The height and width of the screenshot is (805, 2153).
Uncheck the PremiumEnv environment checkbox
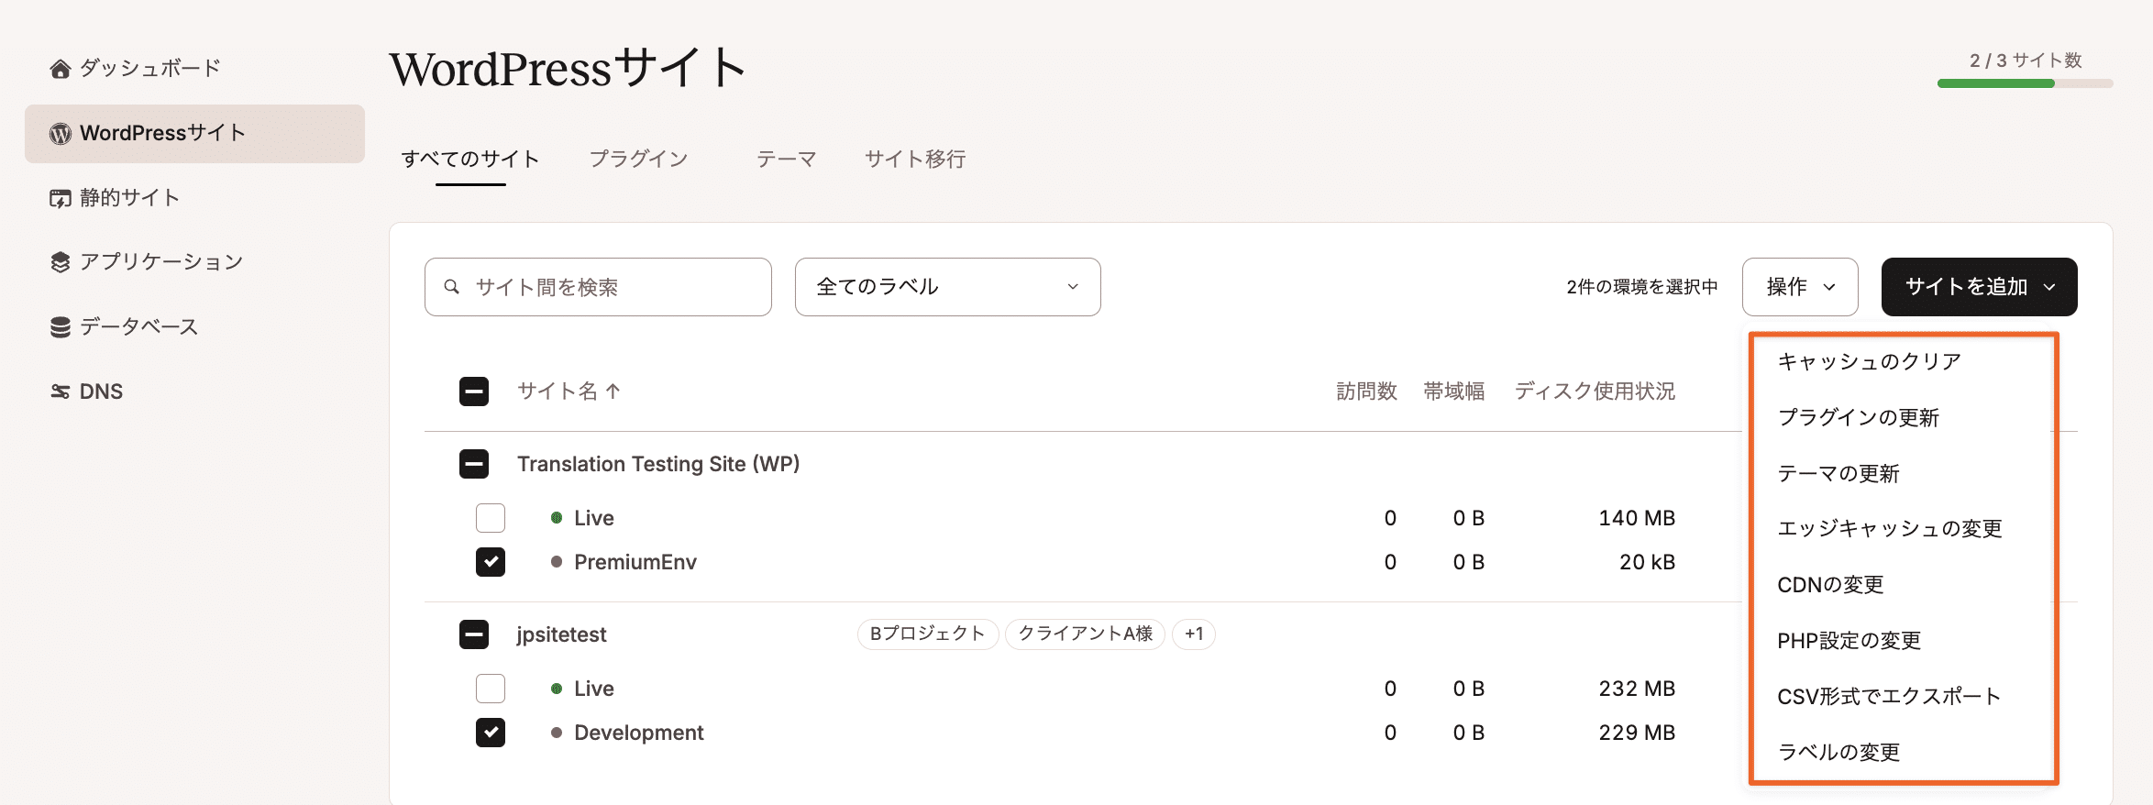(x=491, y=562)
